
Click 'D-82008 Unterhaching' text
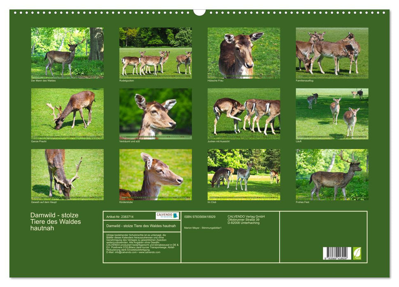(244, 223)
